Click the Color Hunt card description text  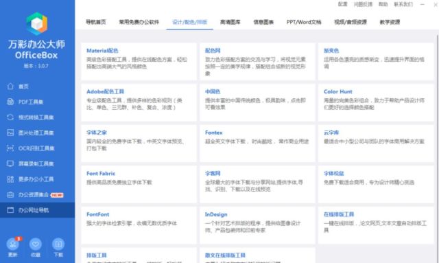(x=374, y=104)
